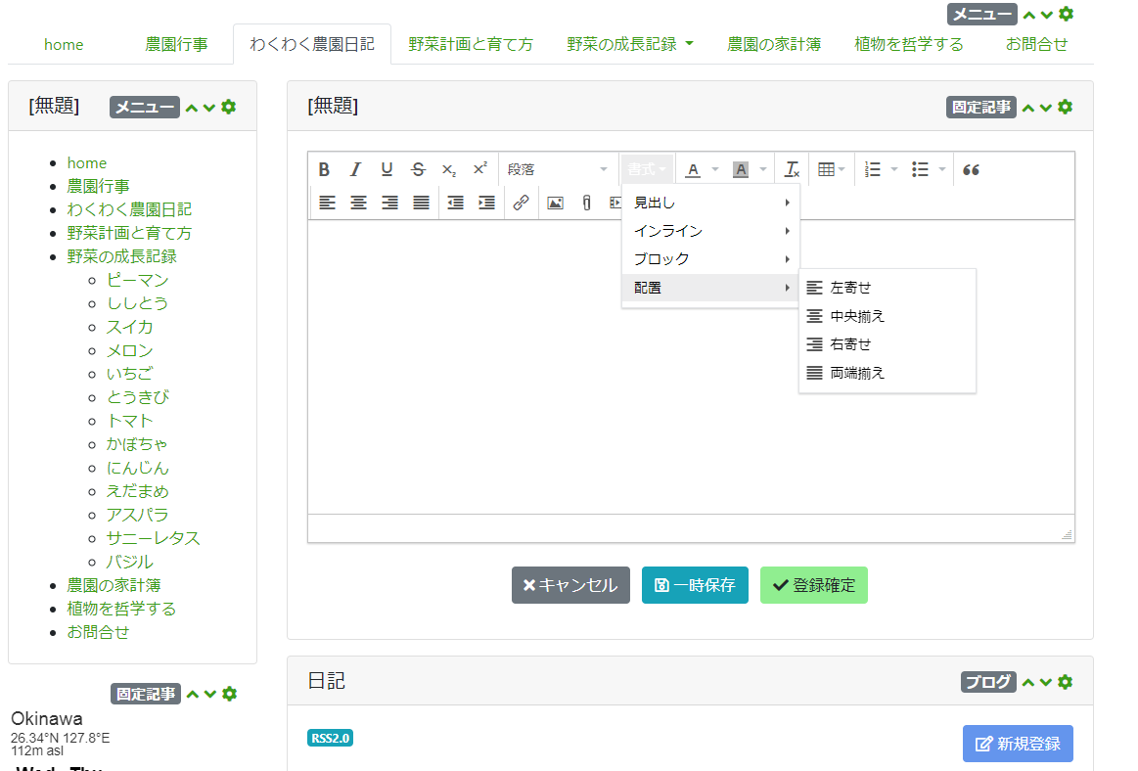Image resolution: width=1138 pixels, height=771 pixels.
Task: Choose 右寄せ alignment from the submenu
Action: pyautogui.click(x=887, y=344)
